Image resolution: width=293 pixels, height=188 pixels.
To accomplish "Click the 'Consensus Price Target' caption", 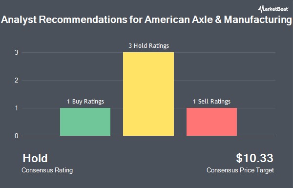I will pos(240,170).
